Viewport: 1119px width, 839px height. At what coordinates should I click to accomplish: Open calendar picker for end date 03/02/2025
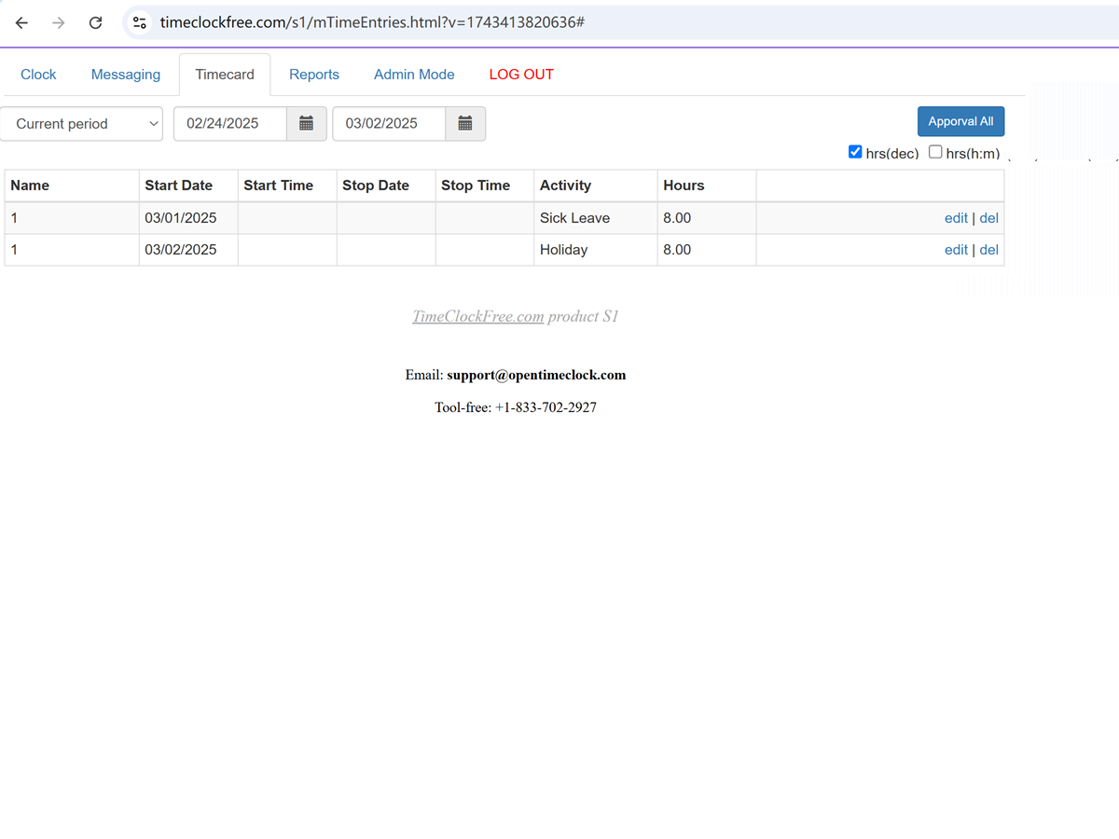[x=465, y=124]
